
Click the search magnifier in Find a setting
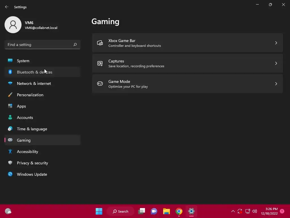click(x=75, y=45)
